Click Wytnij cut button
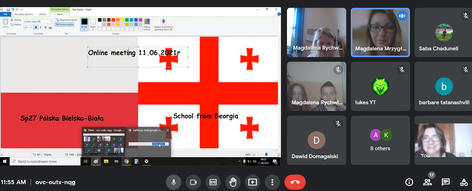The height and width of the screenshot is (191, 472). (16, 20)
